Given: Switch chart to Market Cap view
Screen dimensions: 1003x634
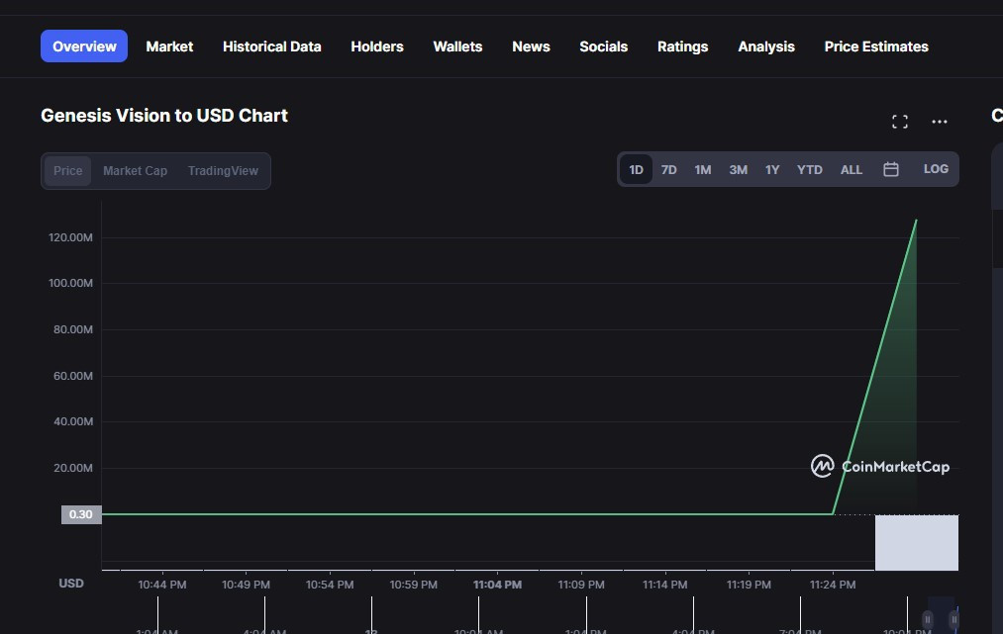Looking at the screenshot, I should 135,171.
